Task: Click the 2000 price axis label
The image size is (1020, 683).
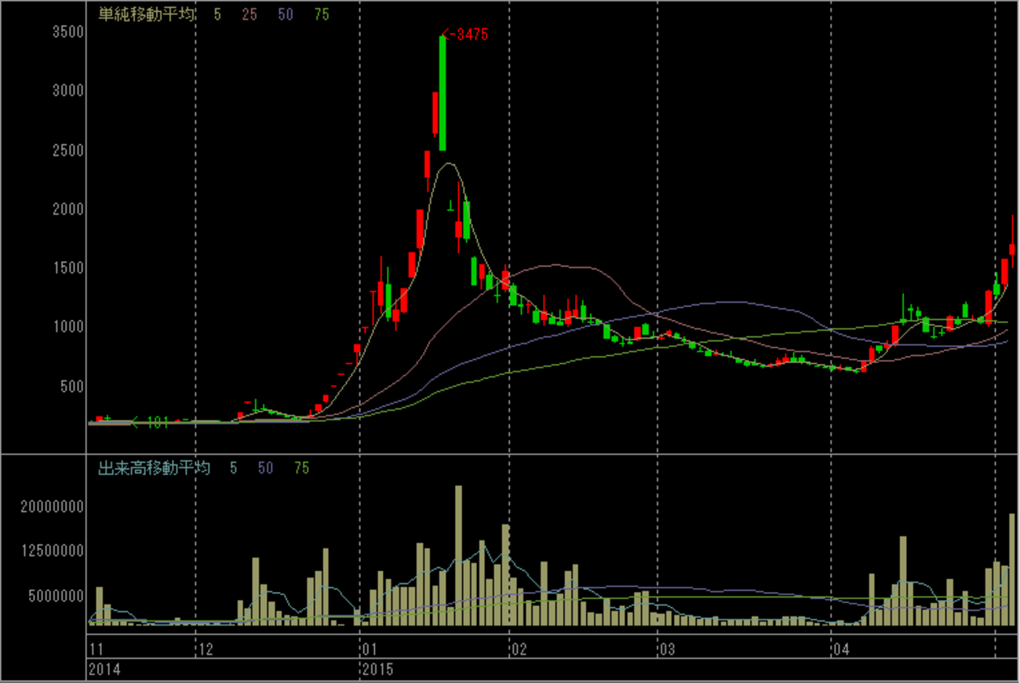Action: tap(68, 209)
